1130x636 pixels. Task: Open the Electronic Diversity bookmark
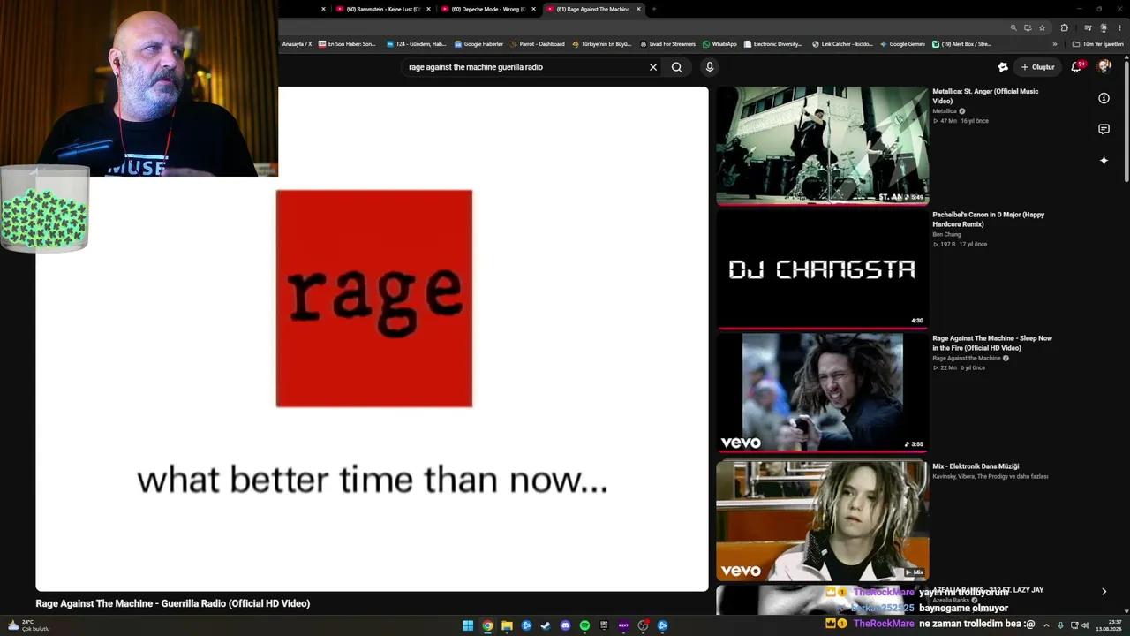pyautogui.click(x=772, y=44)
